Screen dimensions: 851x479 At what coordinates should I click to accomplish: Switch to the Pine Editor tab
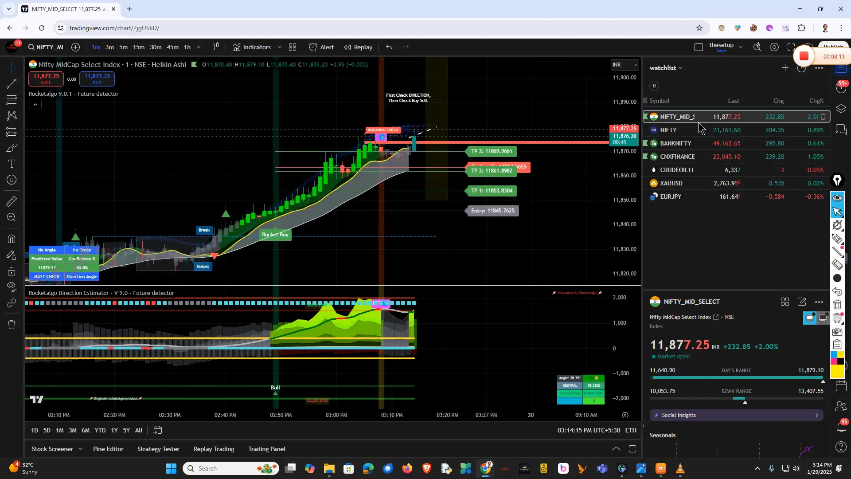click(108, 449)
